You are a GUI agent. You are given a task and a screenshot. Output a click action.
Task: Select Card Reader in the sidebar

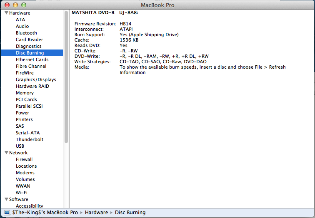(x=29, y=40)
